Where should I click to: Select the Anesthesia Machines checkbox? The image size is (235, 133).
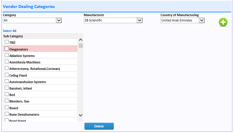coord(6,61)
